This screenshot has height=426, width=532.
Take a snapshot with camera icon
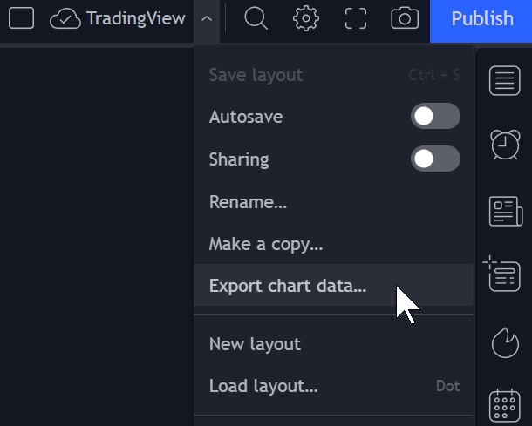click(x=405, y=18)
